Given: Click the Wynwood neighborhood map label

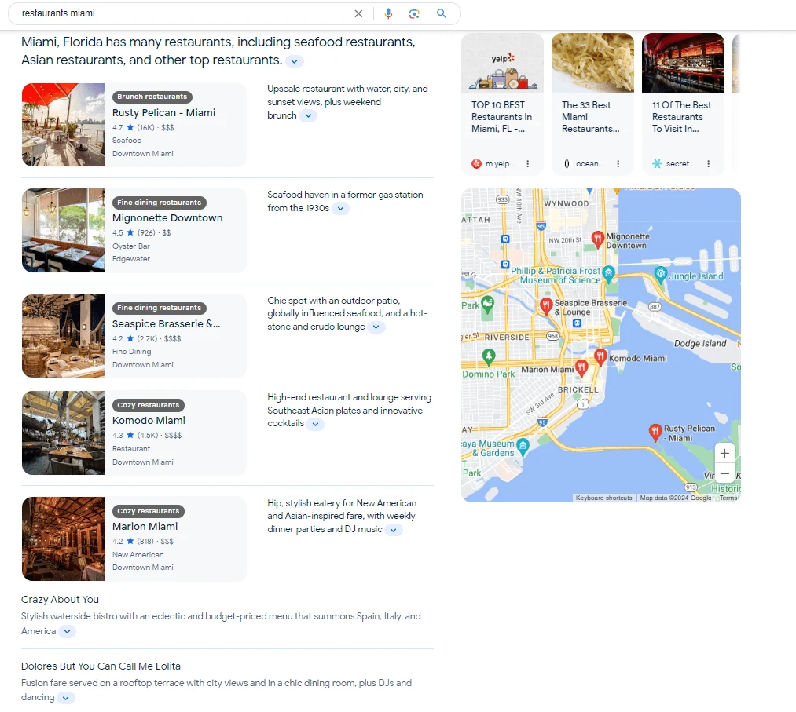Looking at the screenshot, I should click(567, 204).
